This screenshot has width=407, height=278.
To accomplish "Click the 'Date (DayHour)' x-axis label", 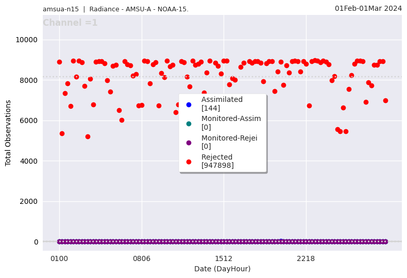I will 222,269.
